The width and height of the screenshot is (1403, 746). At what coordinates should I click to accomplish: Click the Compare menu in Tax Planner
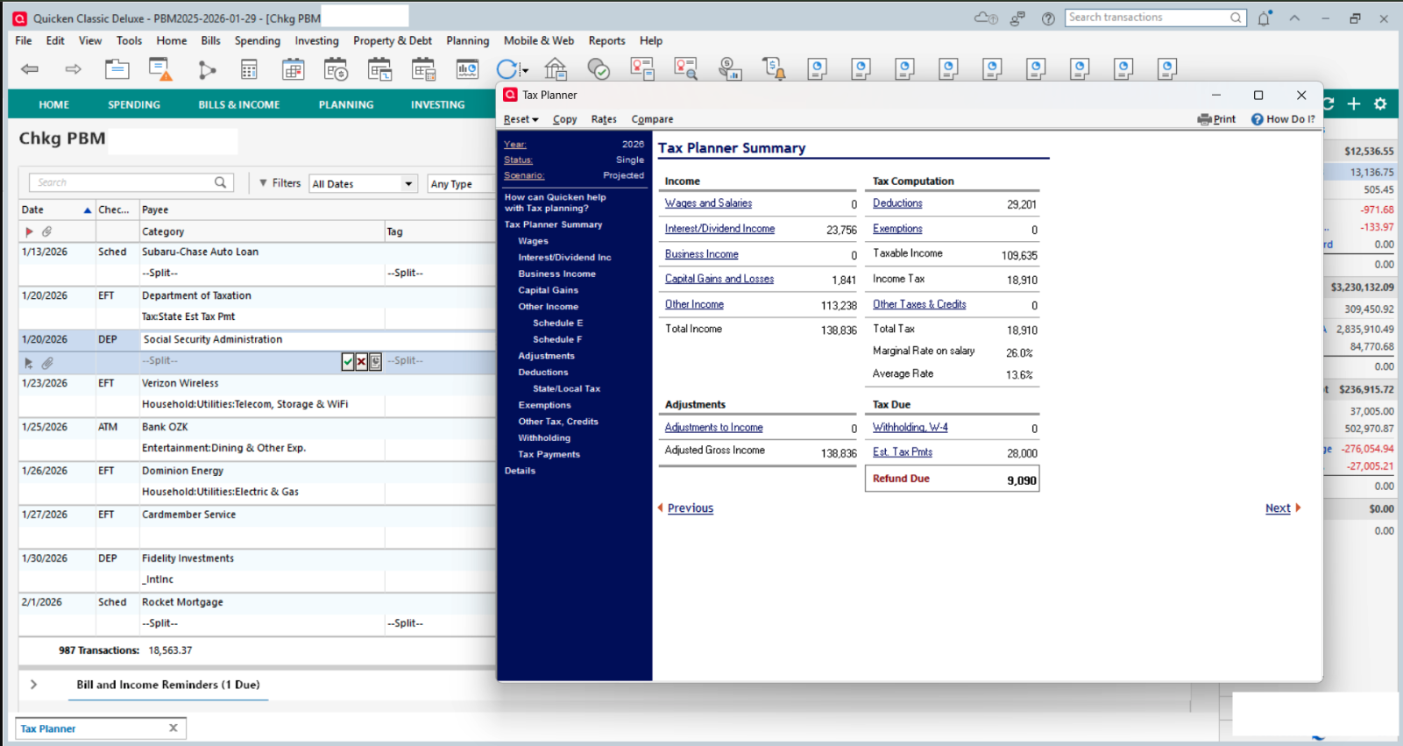coord(652,119)
